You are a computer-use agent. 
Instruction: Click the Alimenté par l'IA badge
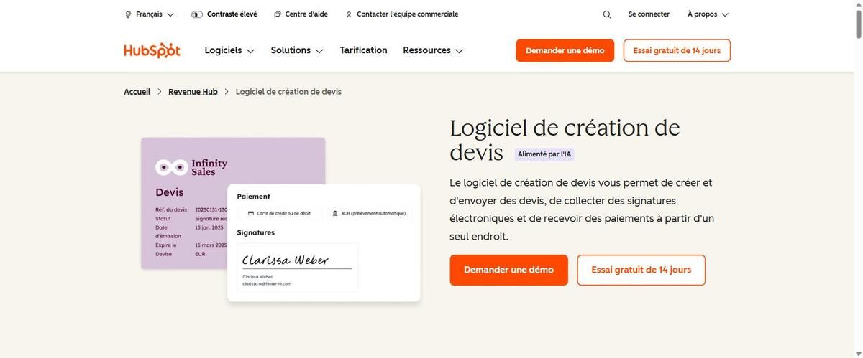click(544, 154)
